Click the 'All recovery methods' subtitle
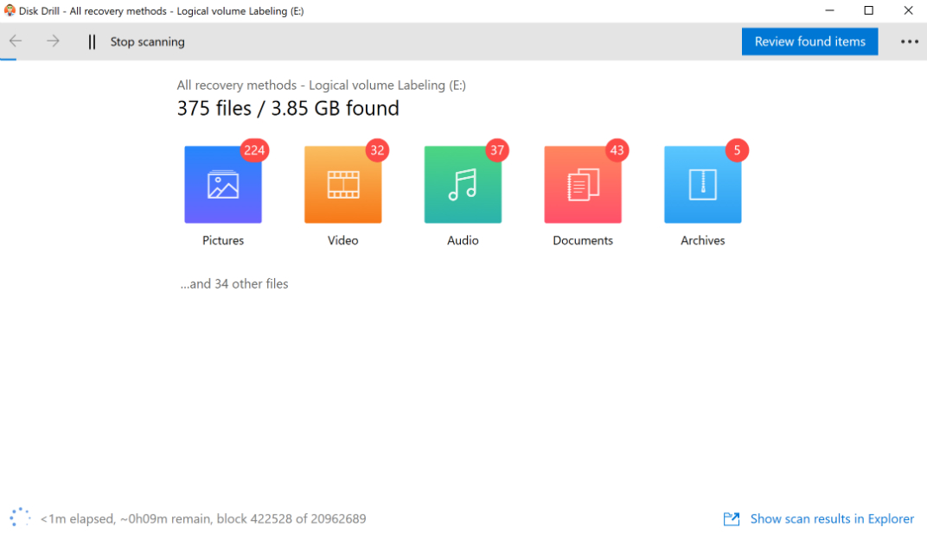This screenshot has height=539, width=927. click(x=321, y=85)
